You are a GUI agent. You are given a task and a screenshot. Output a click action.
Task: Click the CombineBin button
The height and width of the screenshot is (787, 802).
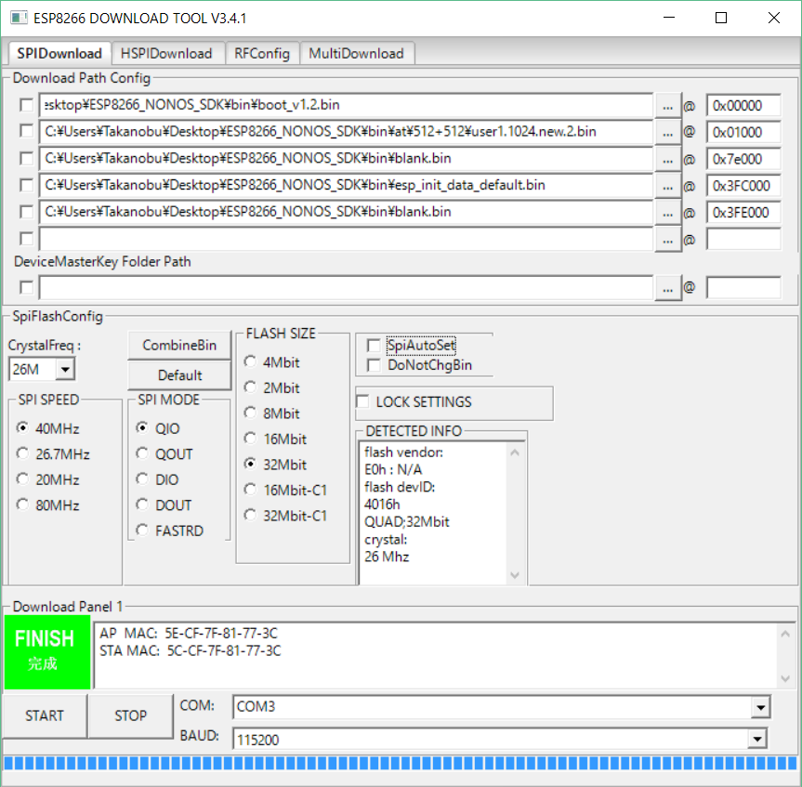tap(179, 346)
